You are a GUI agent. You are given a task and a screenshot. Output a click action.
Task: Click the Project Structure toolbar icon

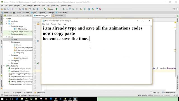point(89,9)
